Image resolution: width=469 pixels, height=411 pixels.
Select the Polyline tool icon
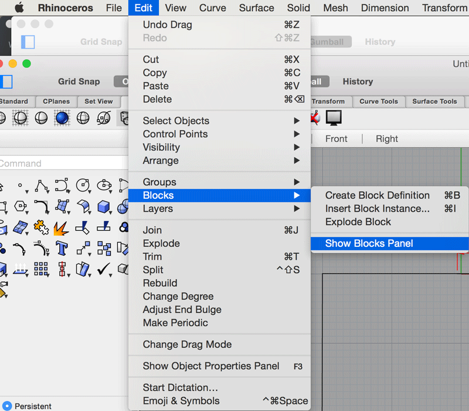pyautogui.click(x=41, y=186)
